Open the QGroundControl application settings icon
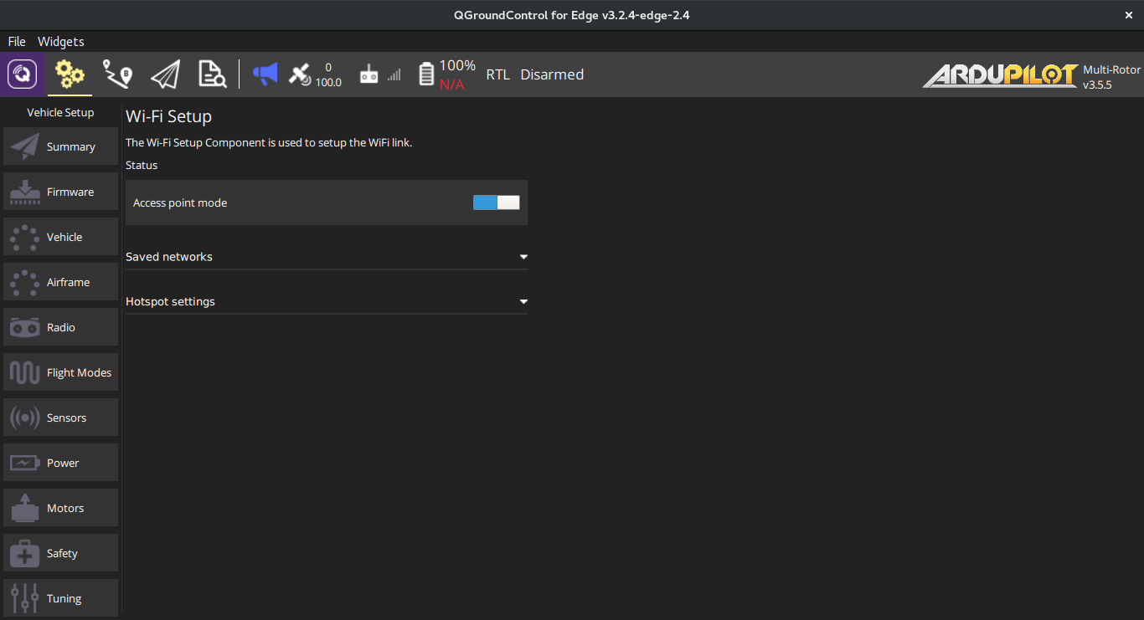1144x620 pixels. (x=23, y=74)
